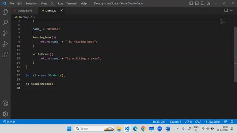Open the Accounts menu icon
Viewport: 237px width, 133px height.
tap(5, 103)
